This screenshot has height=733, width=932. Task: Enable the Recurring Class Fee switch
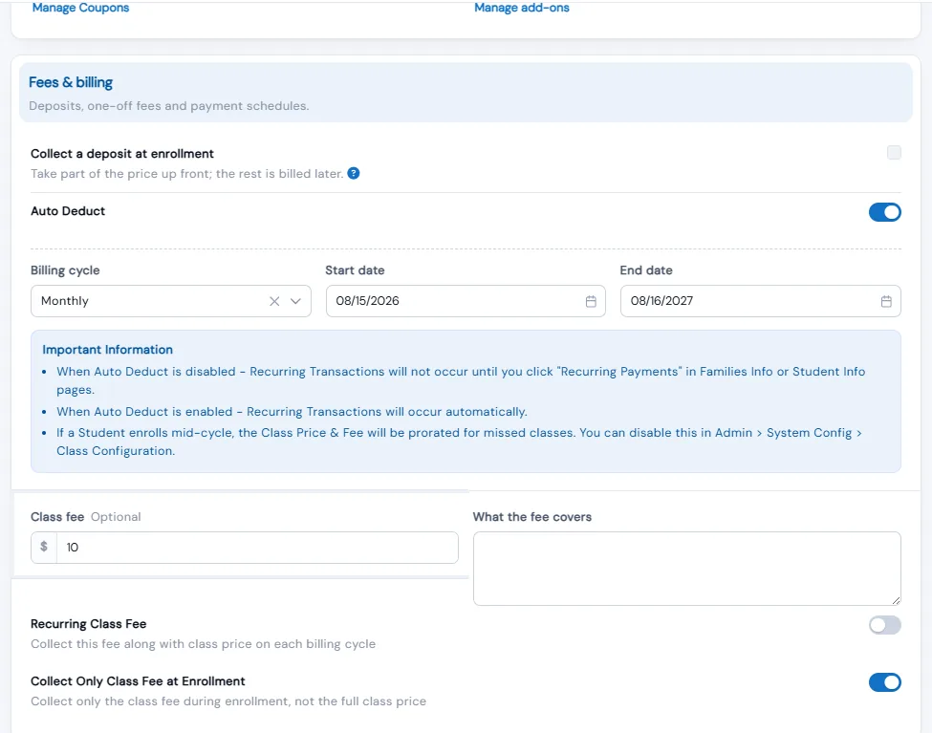(884, 625)
